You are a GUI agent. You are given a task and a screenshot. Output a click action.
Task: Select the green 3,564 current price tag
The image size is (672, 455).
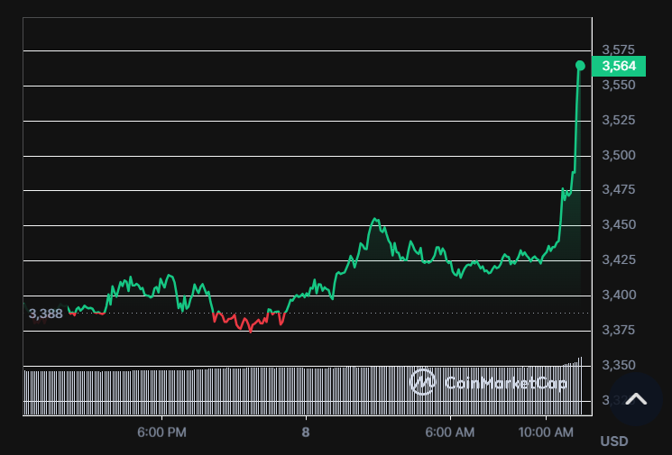(619, 66)
